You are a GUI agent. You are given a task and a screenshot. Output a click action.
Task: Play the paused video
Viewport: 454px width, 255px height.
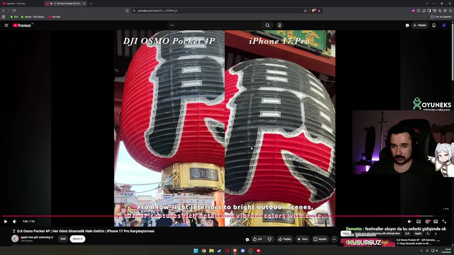[x=6, y=221]
